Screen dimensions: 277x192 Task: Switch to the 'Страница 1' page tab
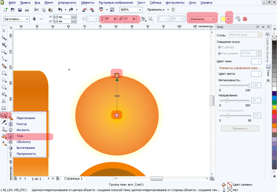click(x=73, y=178)
